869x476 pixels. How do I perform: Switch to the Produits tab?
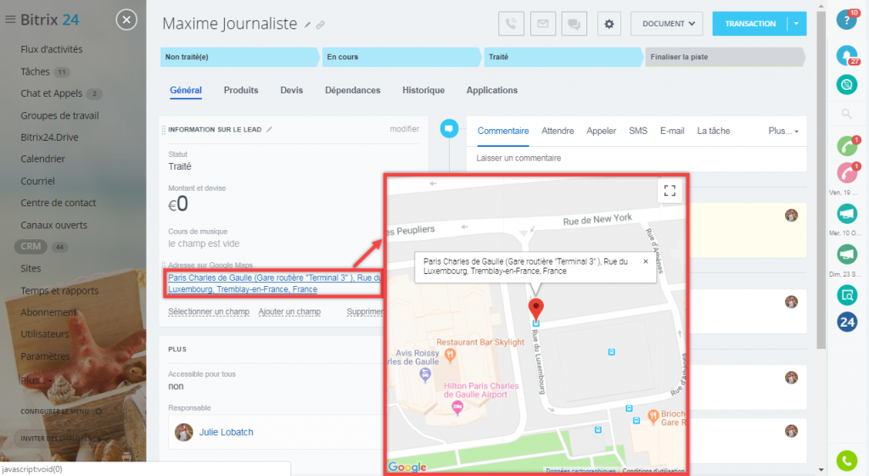tap(241, 90)
